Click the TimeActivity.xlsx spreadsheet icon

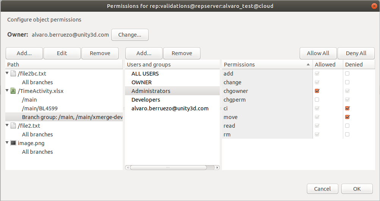point(13,91)
